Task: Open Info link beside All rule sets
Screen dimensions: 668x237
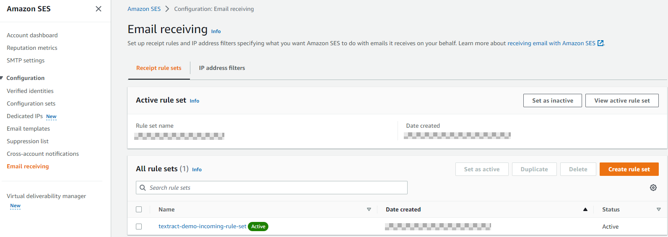Action: 197,170
